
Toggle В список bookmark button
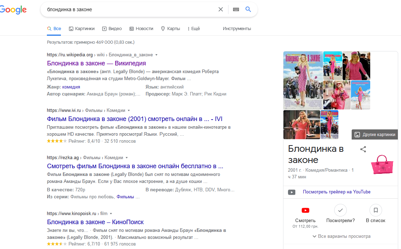pyautogui.click(x=375, y=210)
